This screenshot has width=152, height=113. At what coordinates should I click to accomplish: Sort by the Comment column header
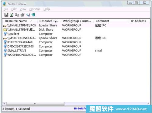click(111, 21)
